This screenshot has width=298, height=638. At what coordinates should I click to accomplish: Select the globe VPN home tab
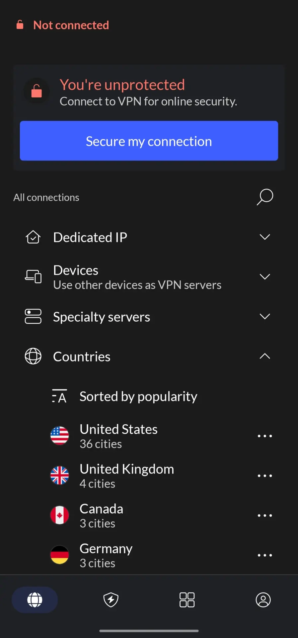pos(35,600)
